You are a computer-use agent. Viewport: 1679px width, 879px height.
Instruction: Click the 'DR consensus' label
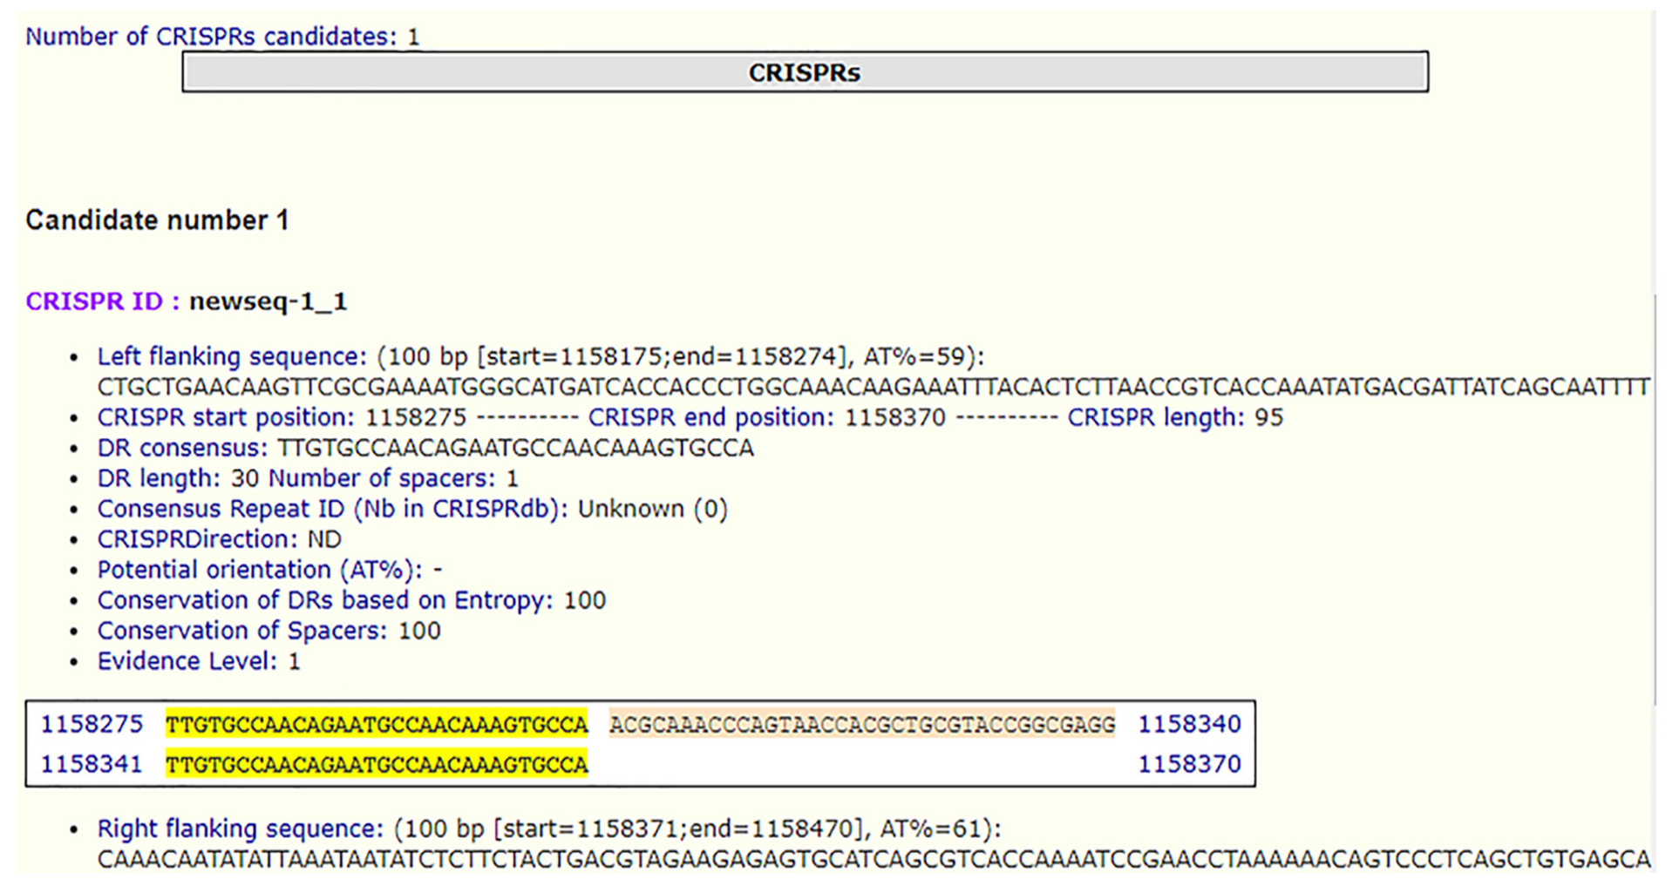(182, 449)
